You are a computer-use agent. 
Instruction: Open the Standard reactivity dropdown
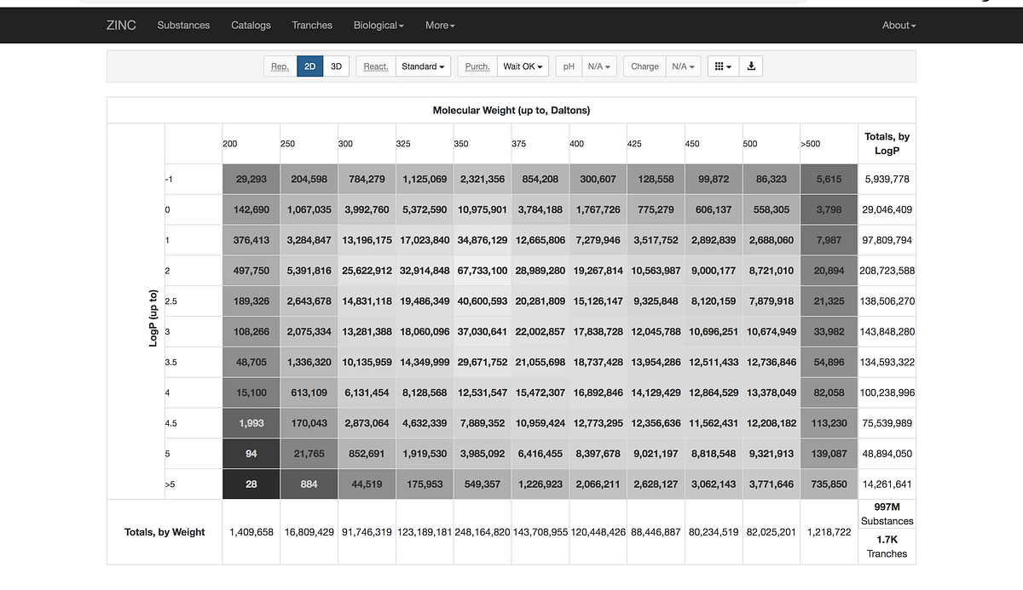coord(423,66)
